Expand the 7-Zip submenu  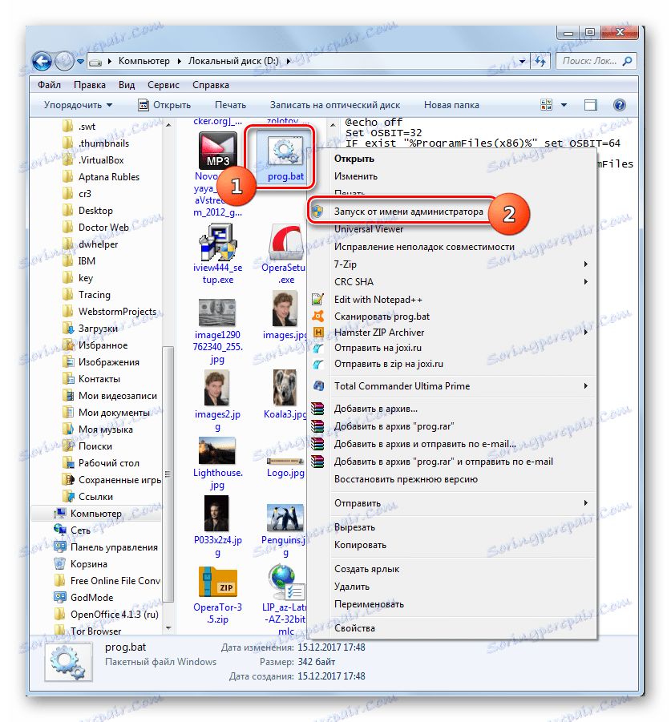point(586,264)
